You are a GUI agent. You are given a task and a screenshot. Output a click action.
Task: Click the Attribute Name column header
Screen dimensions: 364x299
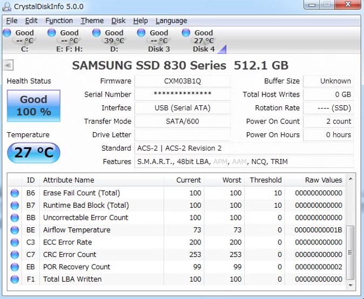[102, 180]
